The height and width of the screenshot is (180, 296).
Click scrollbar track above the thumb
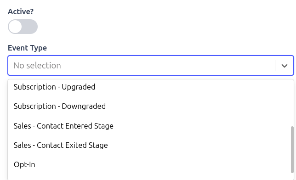point(292,103)
